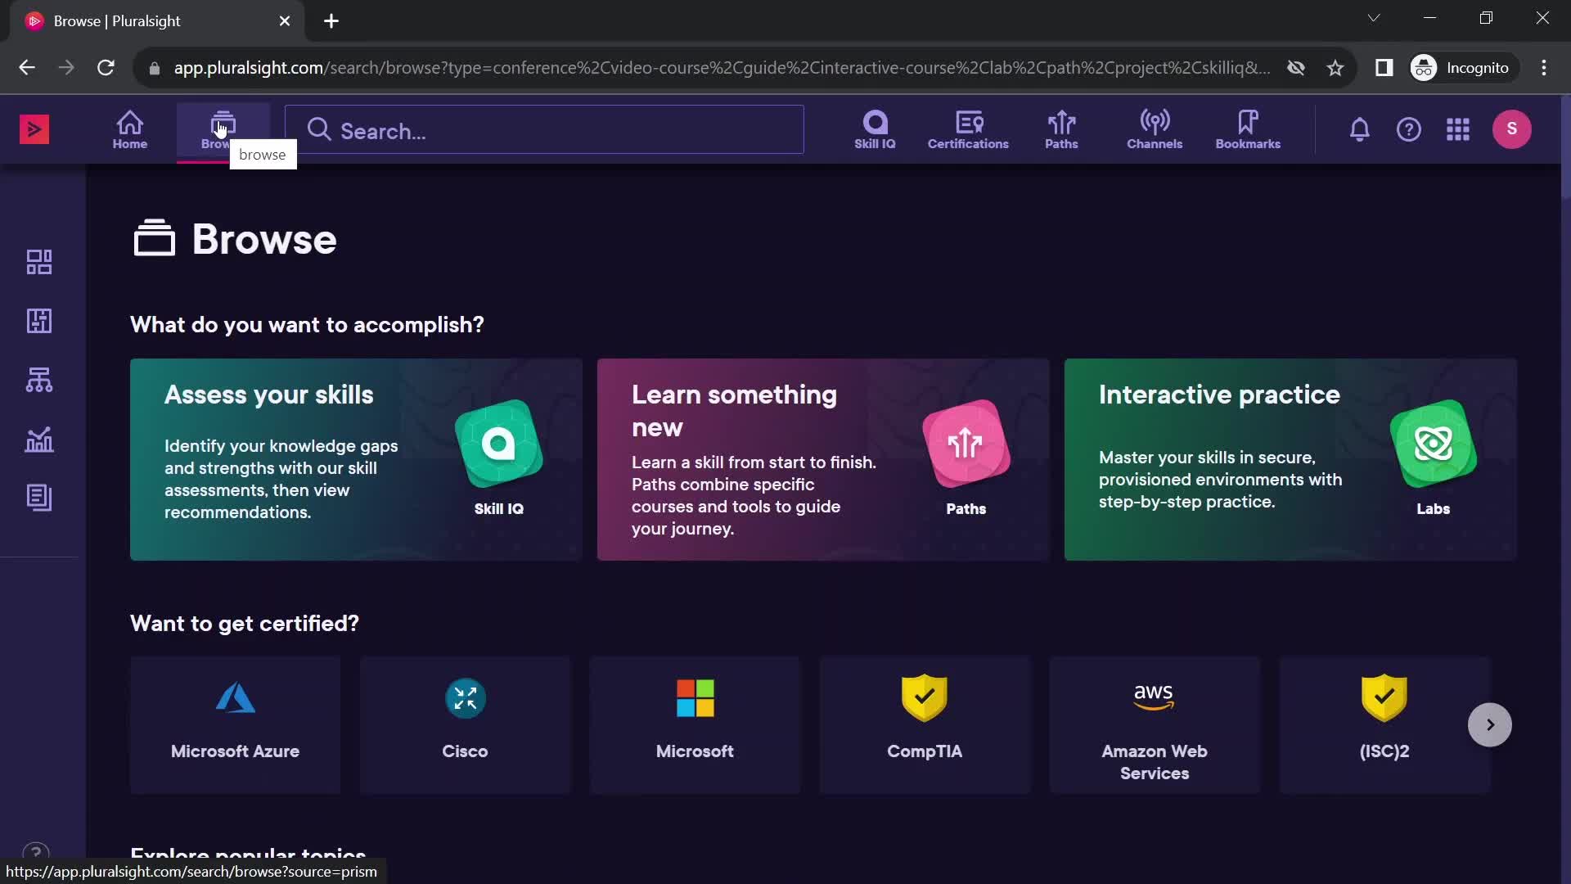The width and height of the screenshot is (1571, 884).
Task: Reload the page
Action: [x=106, y=68]
